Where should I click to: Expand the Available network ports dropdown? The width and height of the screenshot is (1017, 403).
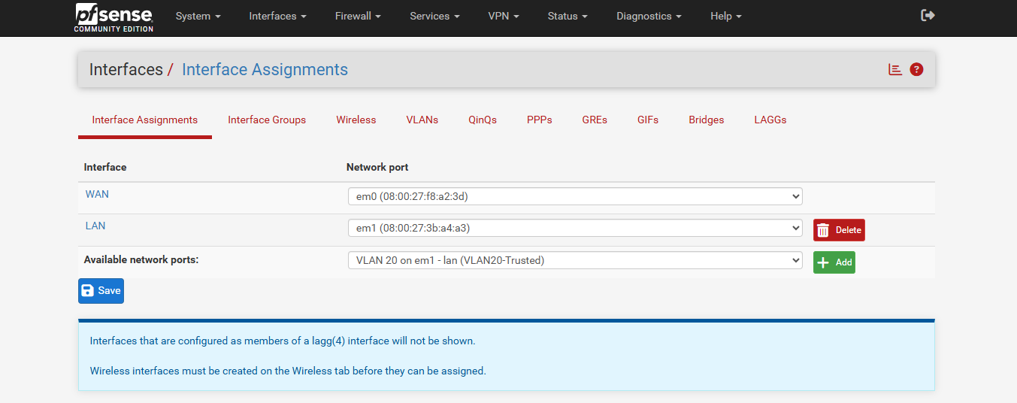[575, 260]
